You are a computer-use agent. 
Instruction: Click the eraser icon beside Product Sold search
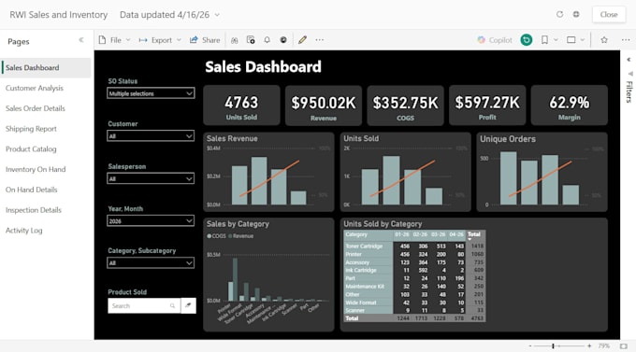188,305
